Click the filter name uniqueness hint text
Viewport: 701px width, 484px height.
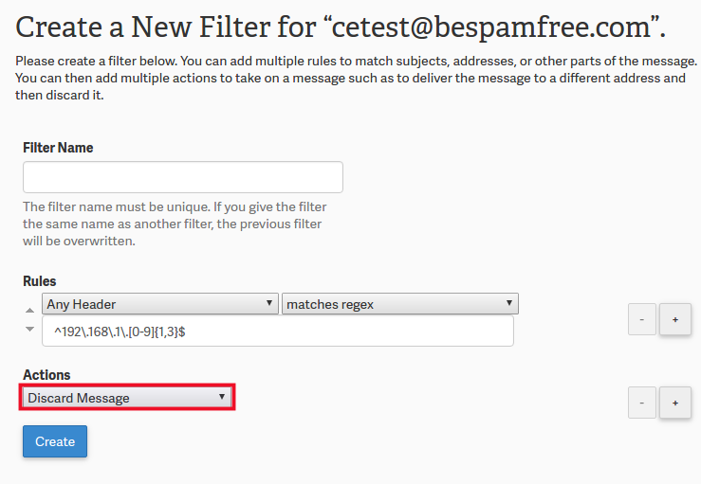175,206
